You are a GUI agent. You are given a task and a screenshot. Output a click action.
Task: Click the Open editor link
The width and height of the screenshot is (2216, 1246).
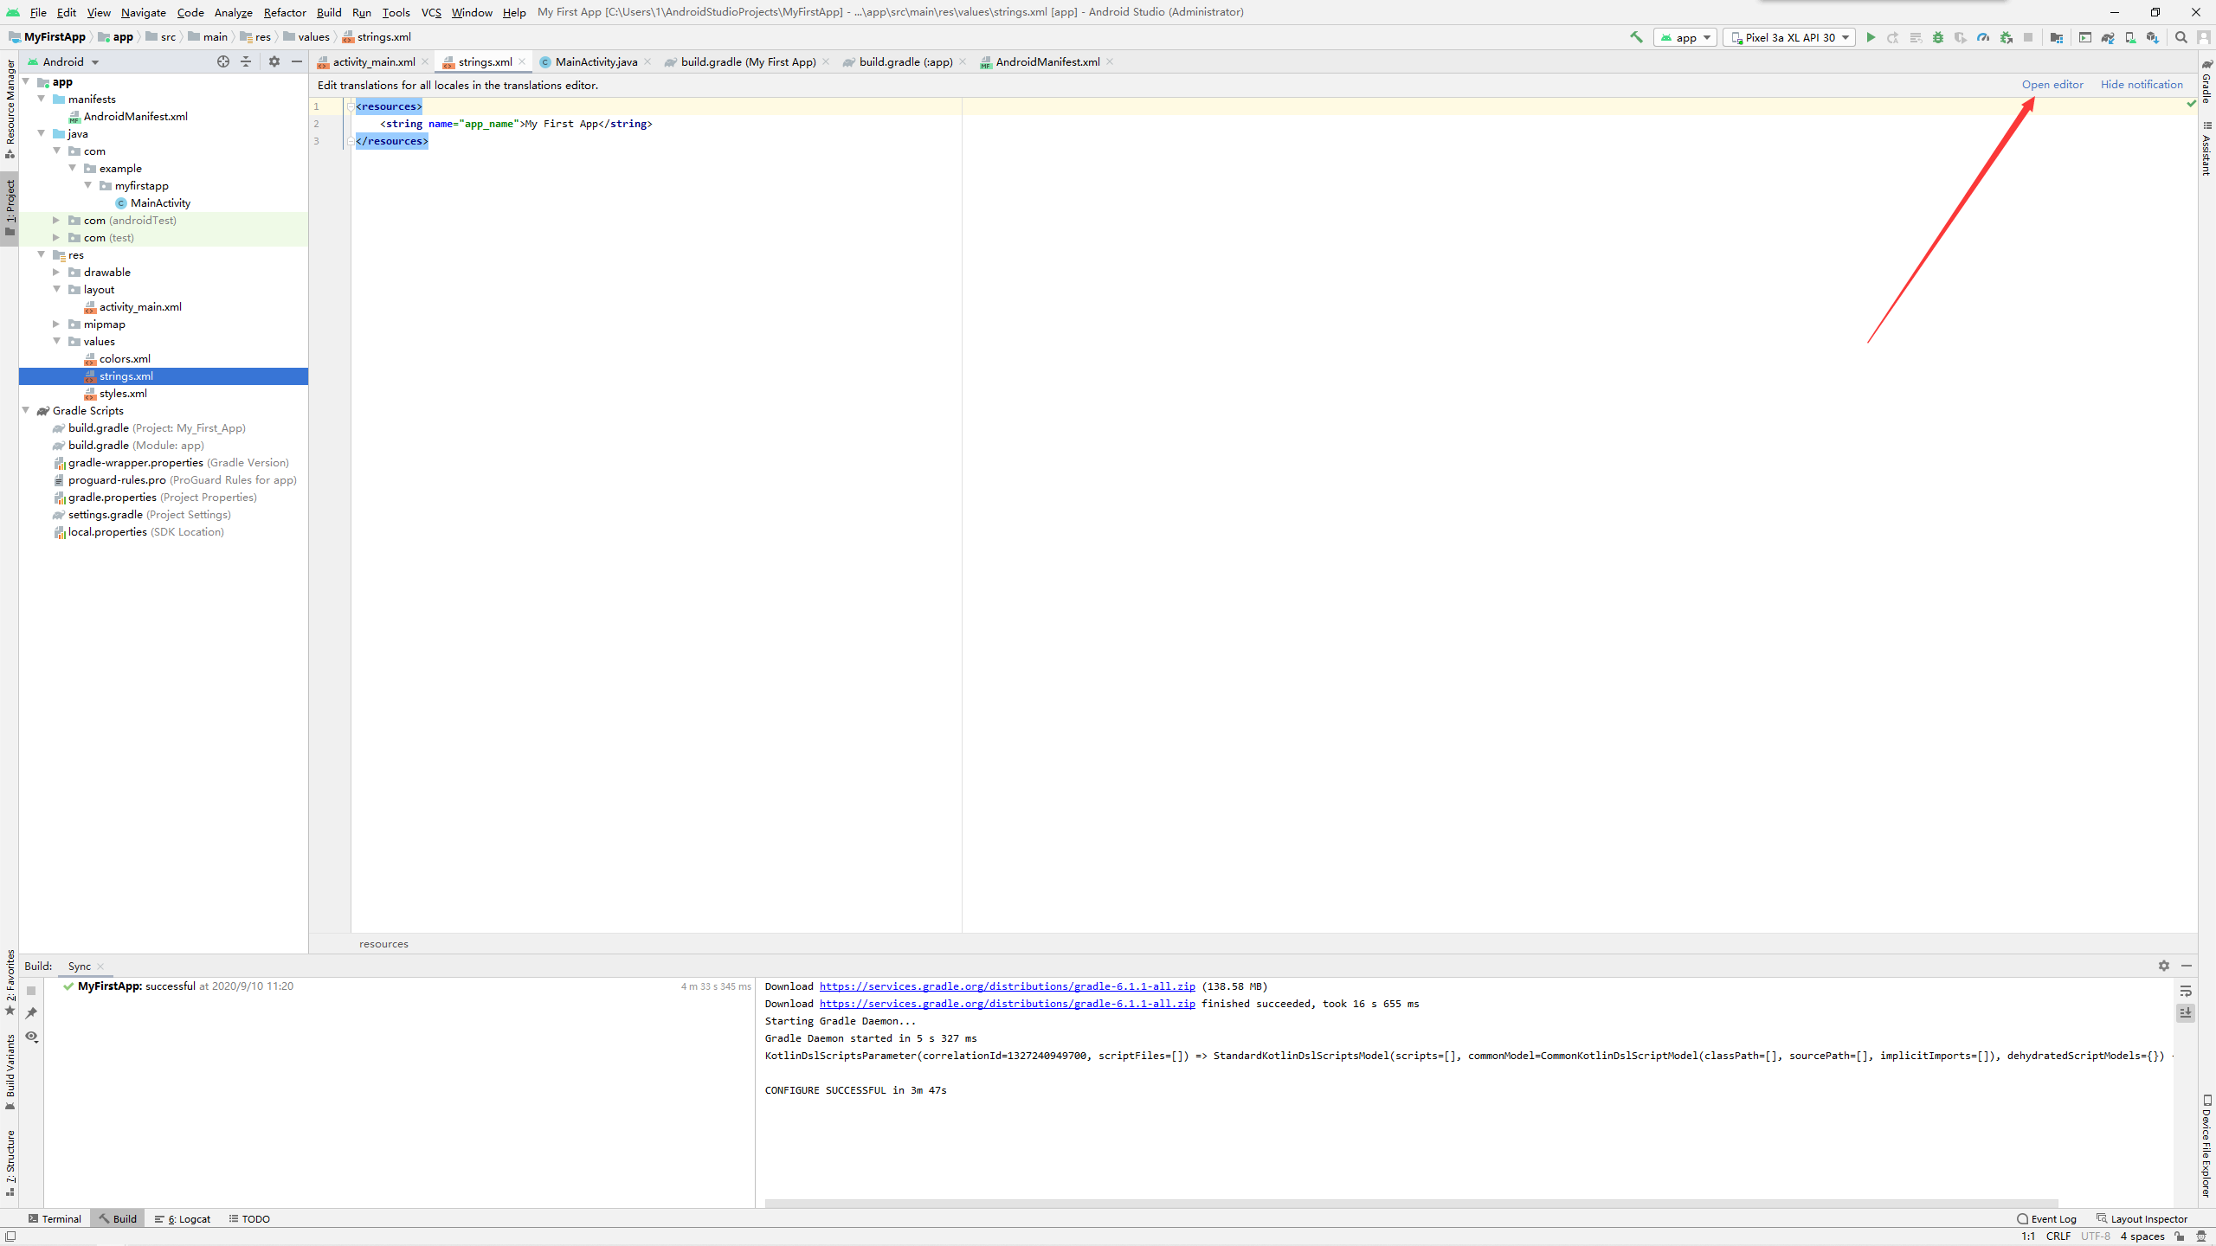2052,85
